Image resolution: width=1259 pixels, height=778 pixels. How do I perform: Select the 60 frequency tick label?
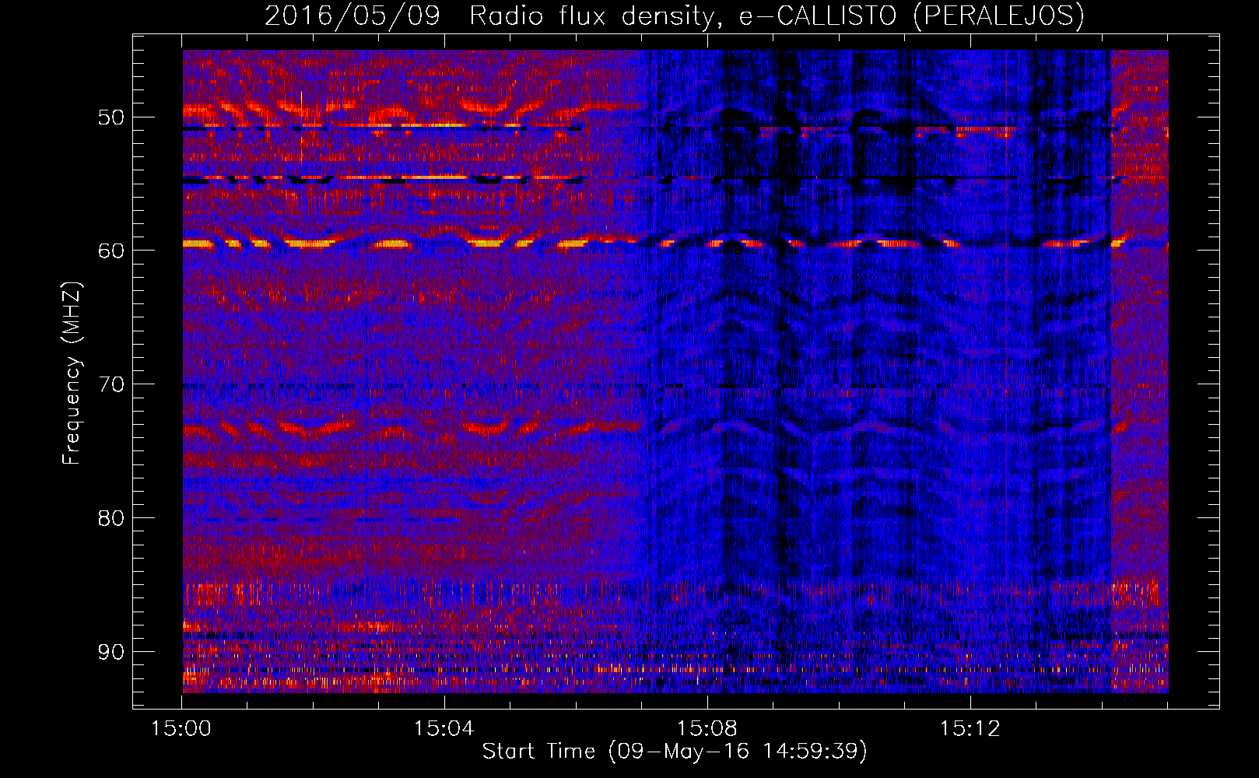(110, 251)
